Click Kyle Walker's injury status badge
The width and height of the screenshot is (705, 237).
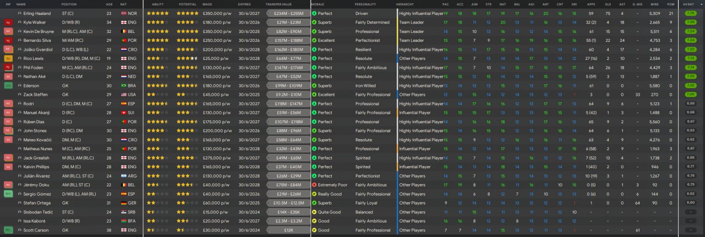[8, 23]
